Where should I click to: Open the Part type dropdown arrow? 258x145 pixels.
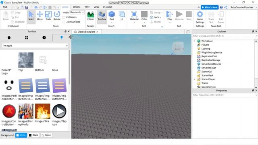(x=112, y=23)
